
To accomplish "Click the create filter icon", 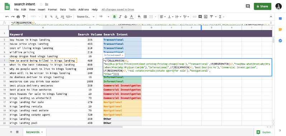I will [x=211, y=17].
